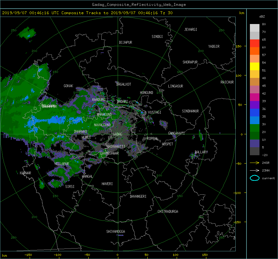Screen dimensions: 278x259
Task: Click the BAGALKOT city label
Action: pos(124,84)
